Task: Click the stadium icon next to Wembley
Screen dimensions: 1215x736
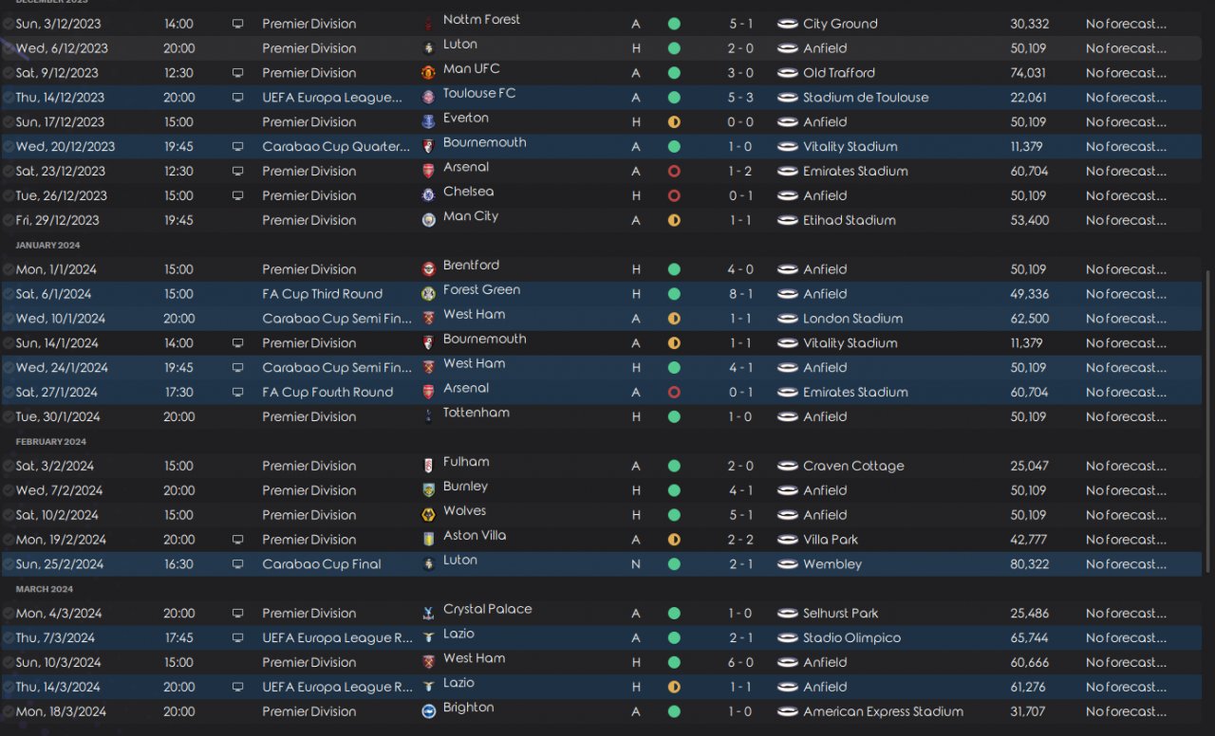Action: (x=787, y=564)
